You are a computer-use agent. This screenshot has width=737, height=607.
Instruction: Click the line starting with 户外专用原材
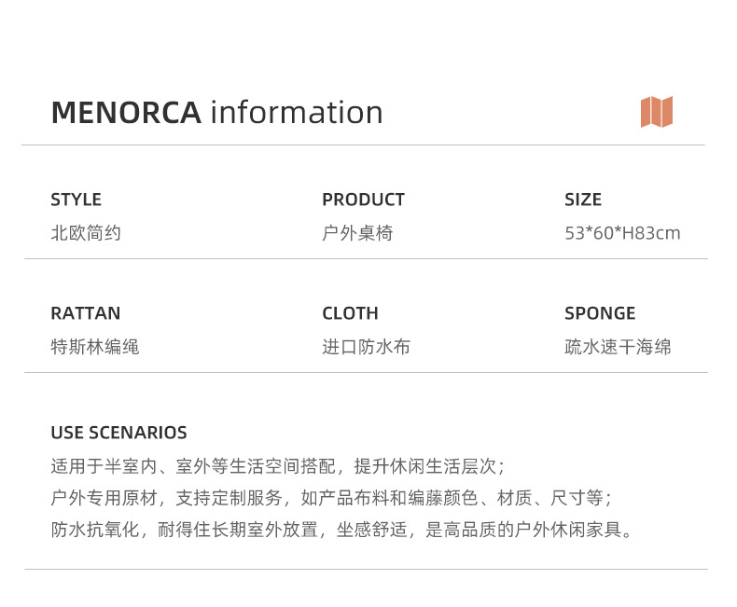[331, 498]
